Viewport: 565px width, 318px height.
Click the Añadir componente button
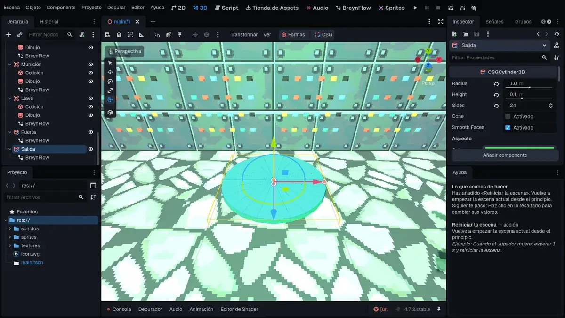[x=505, y=155]
